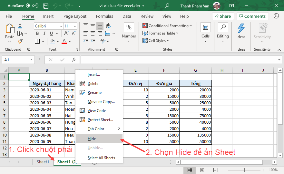Image resolution: width=284 pixels, height=174 pixels.
Task: Open the font size dropdown
Action: coord(75,26)
